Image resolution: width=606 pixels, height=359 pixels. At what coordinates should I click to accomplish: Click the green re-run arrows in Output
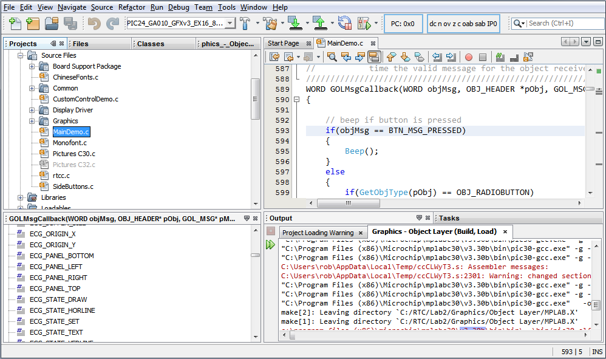click(x=270, y=245)
